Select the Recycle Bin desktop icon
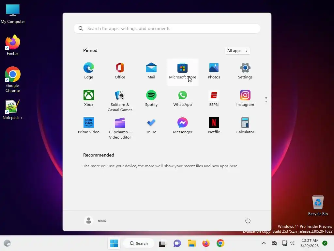Screen dimensions: 334x251 (x=318, y=206)
